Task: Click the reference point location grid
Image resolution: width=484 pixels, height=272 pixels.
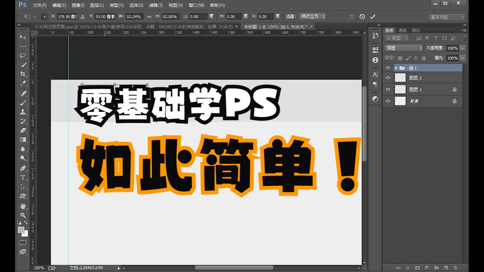Action: pos(45,17)
